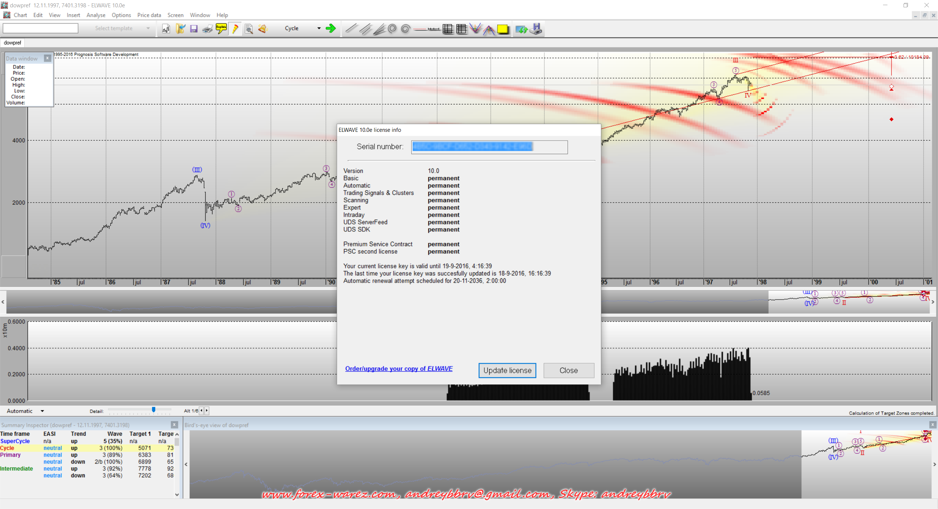The width and height of the screenshot is (938, 509).
Task: Open the Cycle wave degree dropdown
Action: 319,28
